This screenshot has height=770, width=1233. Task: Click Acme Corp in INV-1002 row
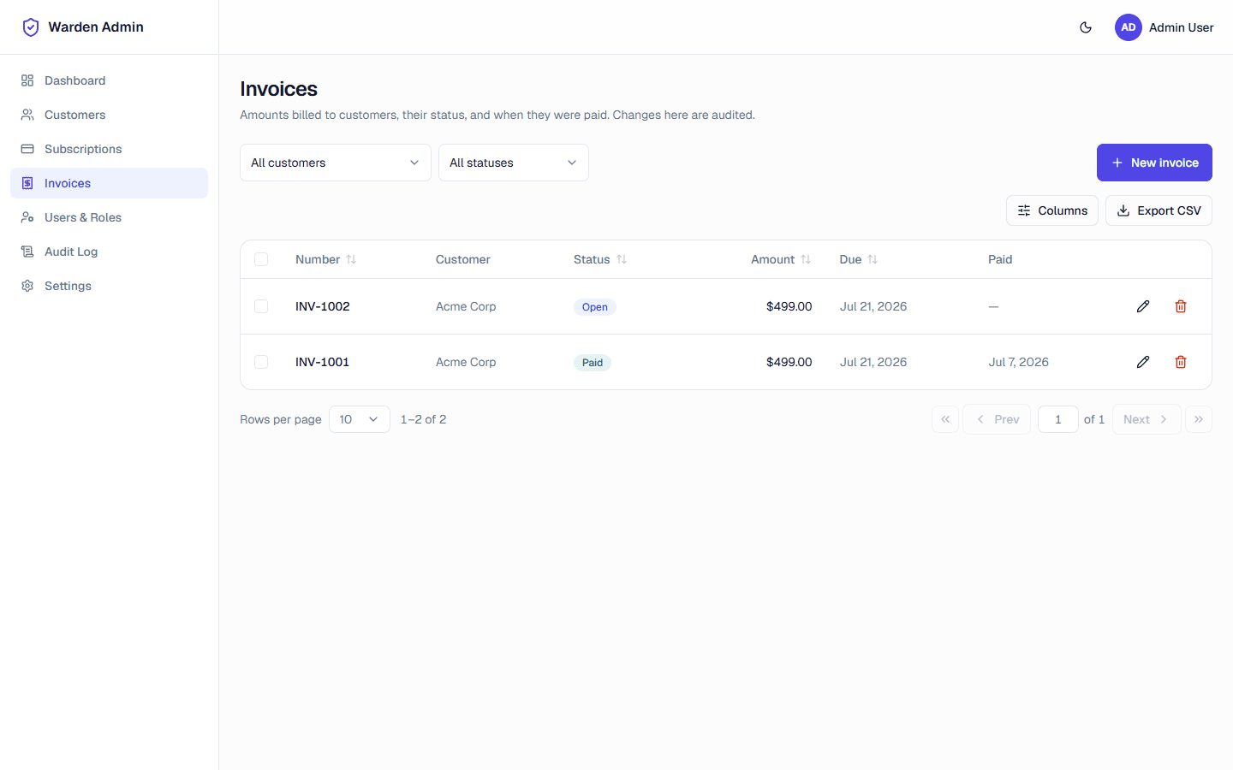pyautogui.click(x=466, y=306)
